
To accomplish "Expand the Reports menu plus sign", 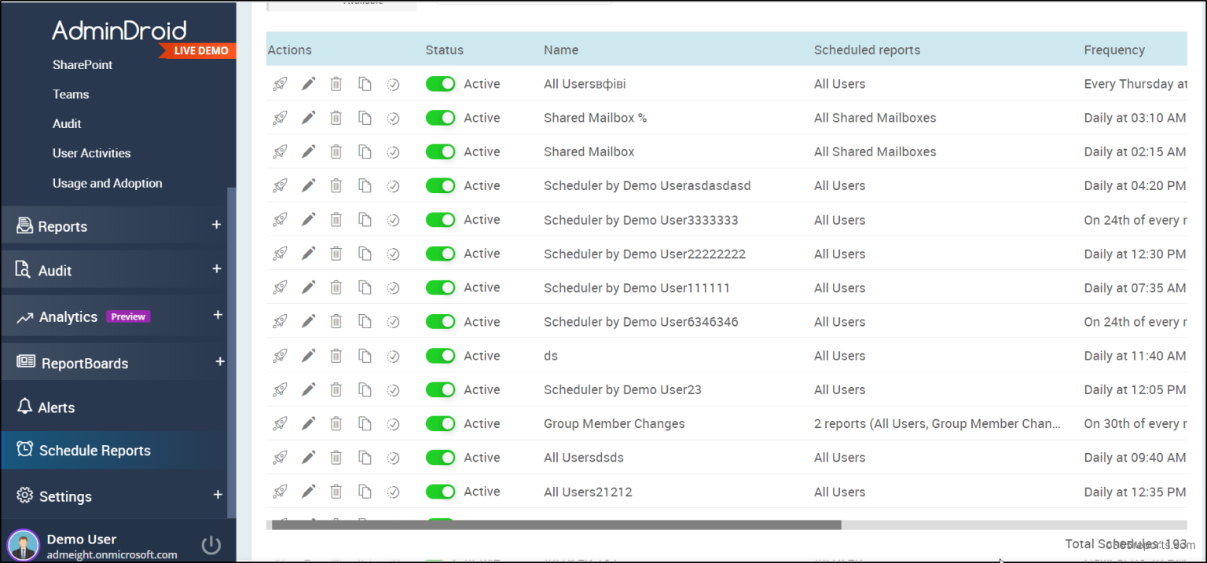I will click(216, 225).
